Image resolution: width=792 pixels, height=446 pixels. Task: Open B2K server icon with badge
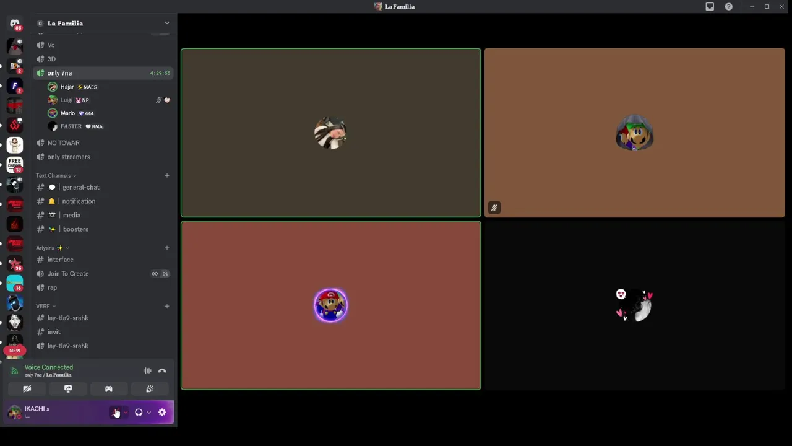(x=15, y=66)
